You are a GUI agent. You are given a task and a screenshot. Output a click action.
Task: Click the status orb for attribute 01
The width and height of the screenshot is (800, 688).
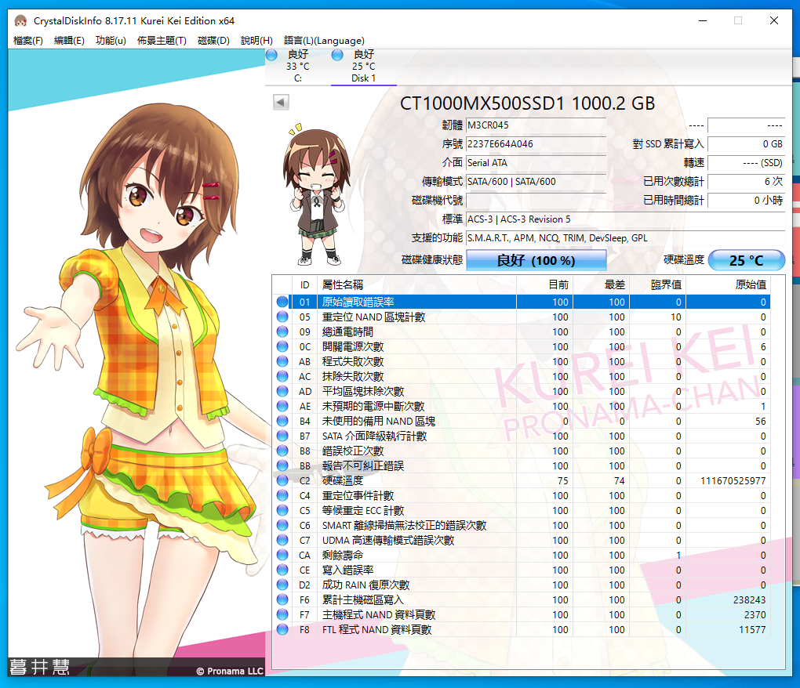282,302
